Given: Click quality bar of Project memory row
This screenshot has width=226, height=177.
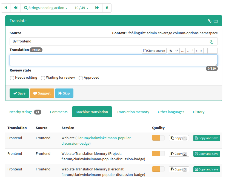Looking at the screenshot, I should (x=158, y=153).
